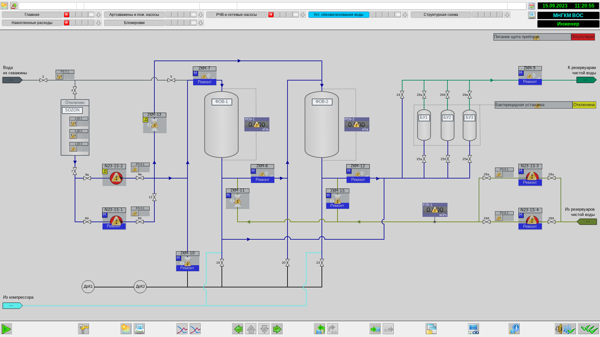This screenshot has height=337, width=600.
Task: Expand down arrow next to Блокировки
Action: click(x=201, y=23)
